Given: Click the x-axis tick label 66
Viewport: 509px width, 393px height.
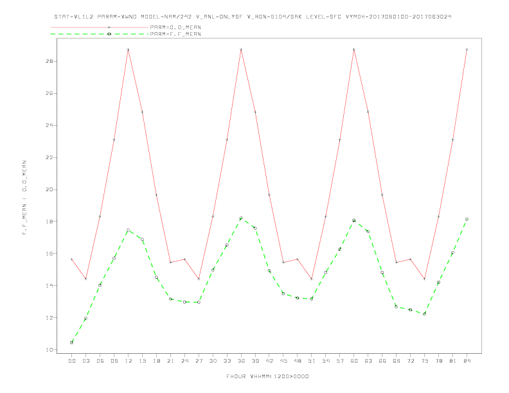Looking at the screenshot, I should pos(382,361).
